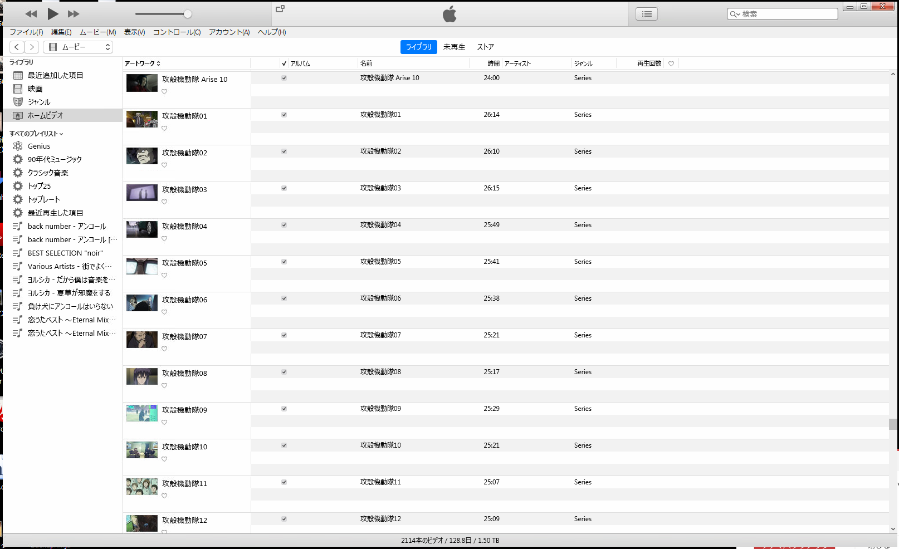Collapse the すべてのプレイリスト section
This screenshot has width=899, height=549.
click(x=36, y=134)
